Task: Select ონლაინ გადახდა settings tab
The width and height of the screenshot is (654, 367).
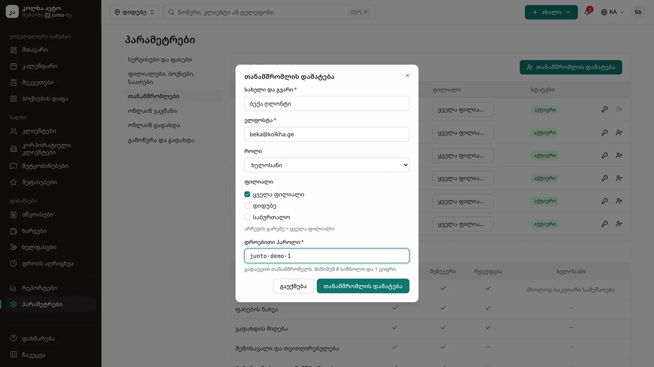Action: tap(154, 126)
